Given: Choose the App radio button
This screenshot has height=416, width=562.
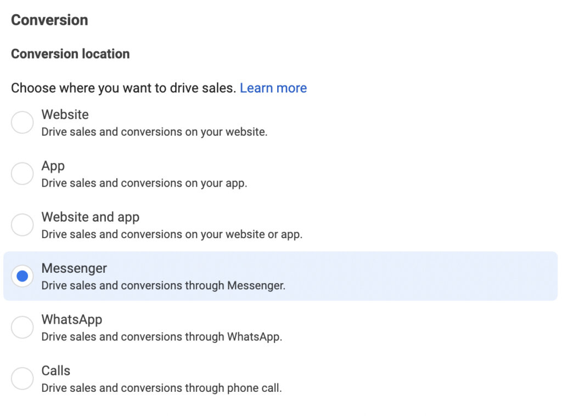Looking at the screenshot, I should 23,173.
